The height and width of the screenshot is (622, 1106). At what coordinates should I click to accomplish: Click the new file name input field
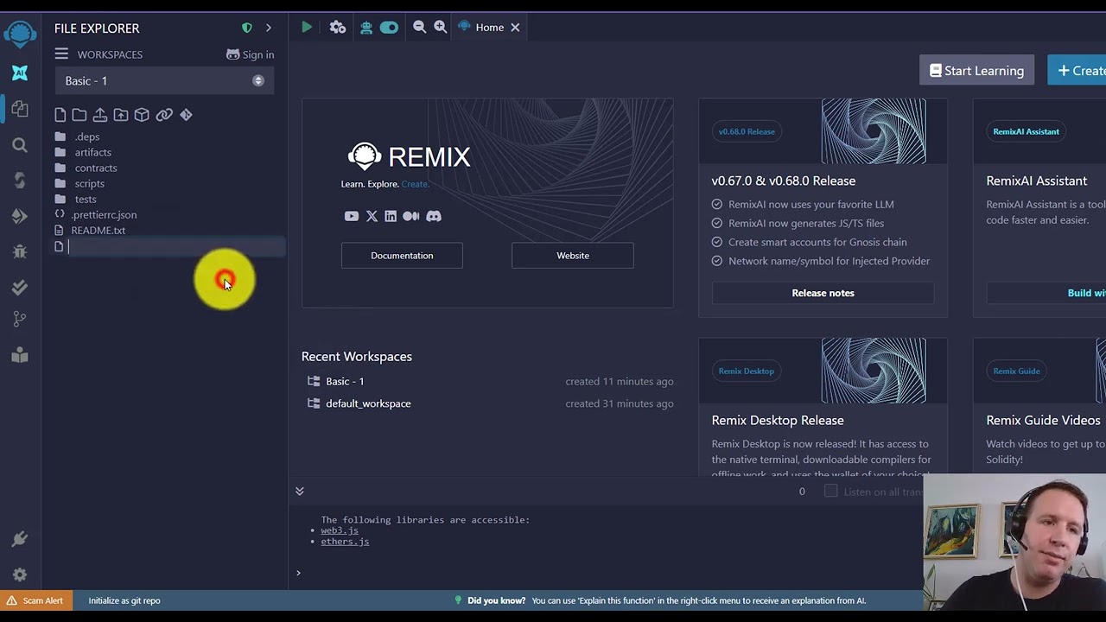[x=176, y=247]
